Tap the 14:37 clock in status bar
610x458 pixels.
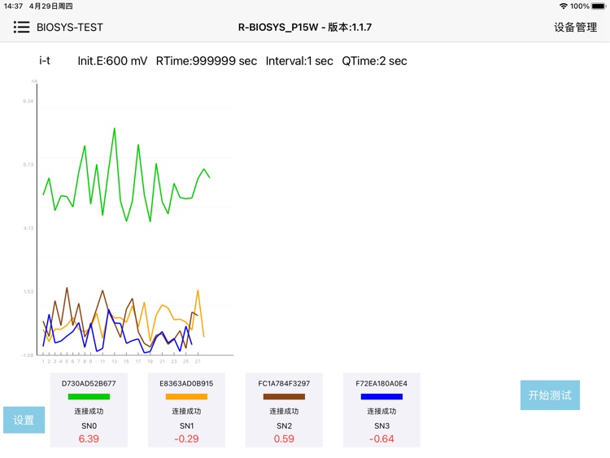click(13, 7)
